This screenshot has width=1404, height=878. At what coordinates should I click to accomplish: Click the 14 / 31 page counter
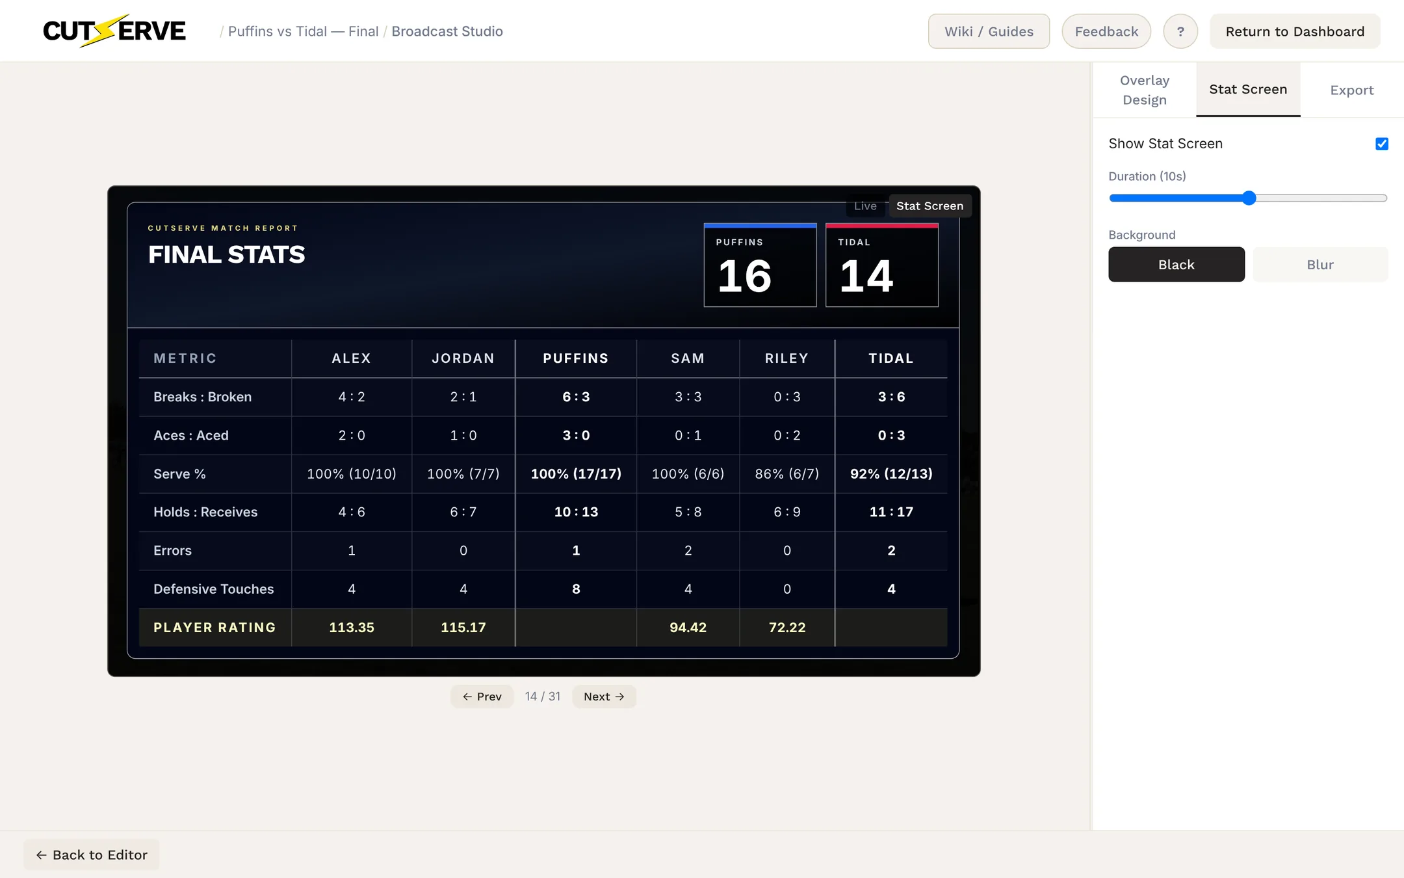tap(543, 697)
